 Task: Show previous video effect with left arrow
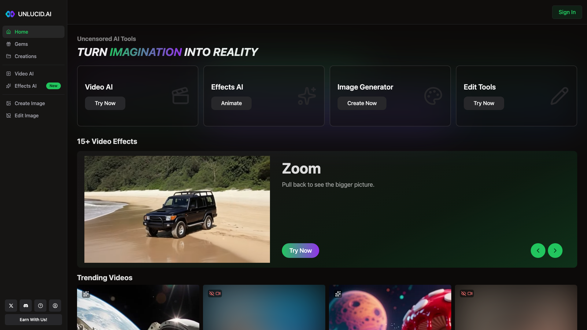[x=538, y=251]
